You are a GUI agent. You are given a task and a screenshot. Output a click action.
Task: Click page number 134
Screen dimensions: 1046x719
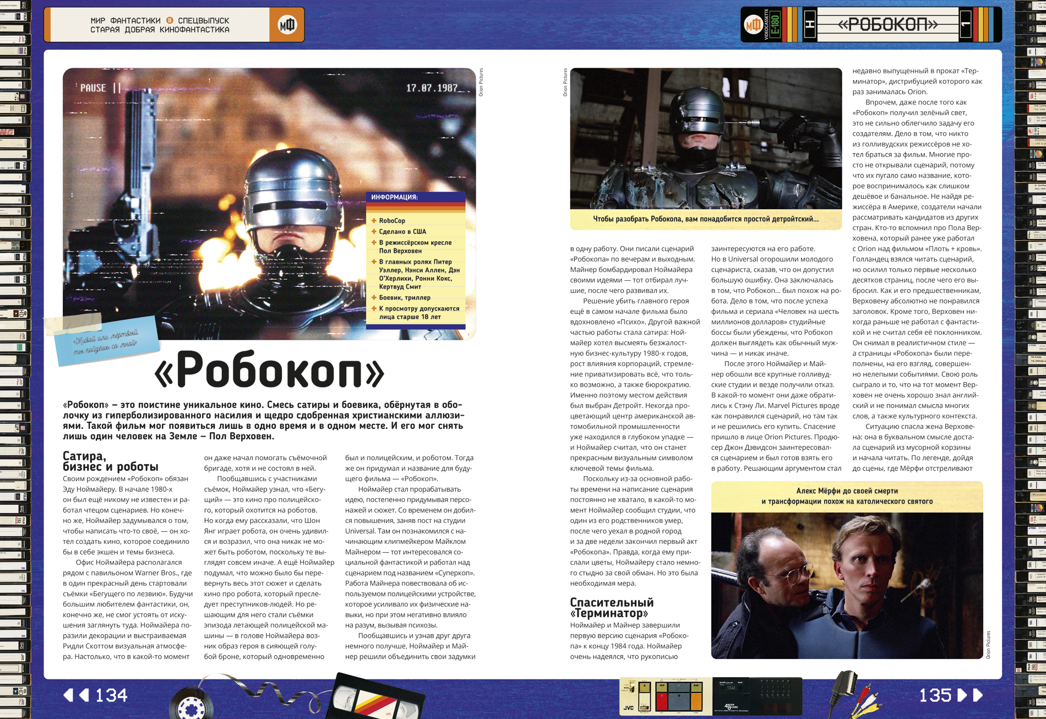(x=112, y=695)
